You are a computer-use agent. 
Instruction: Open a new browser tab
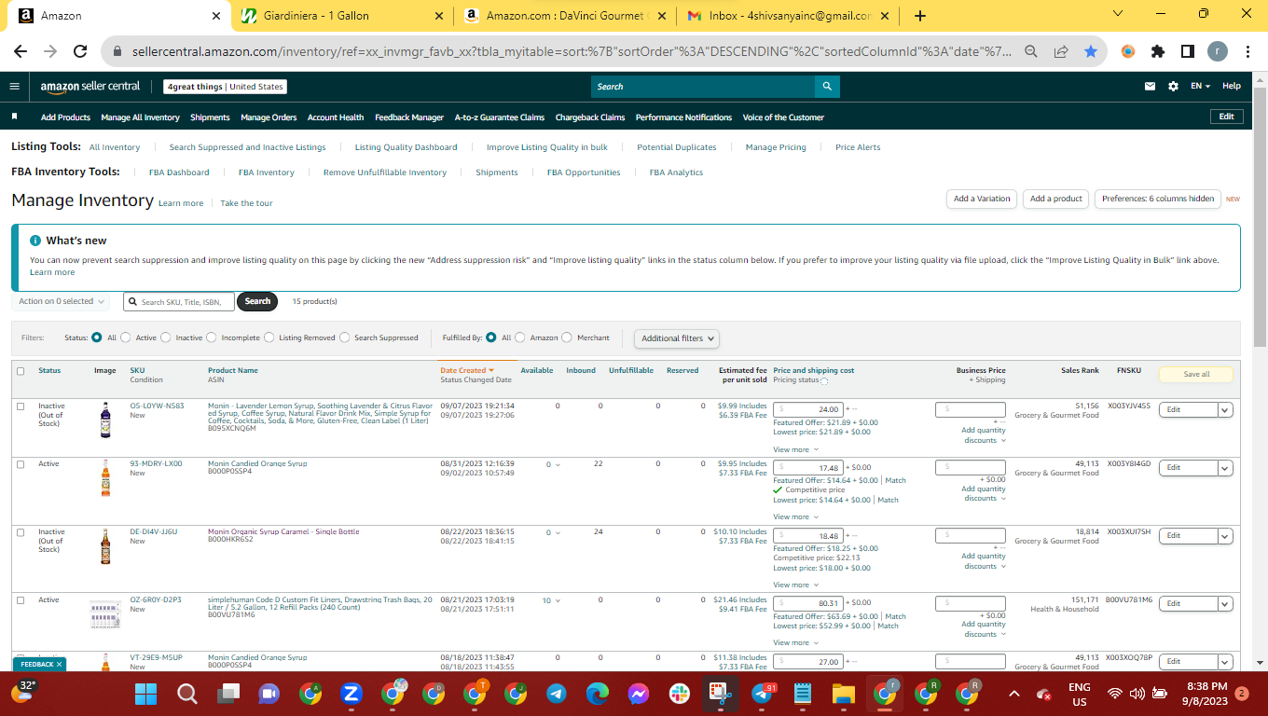click(920, 16)
